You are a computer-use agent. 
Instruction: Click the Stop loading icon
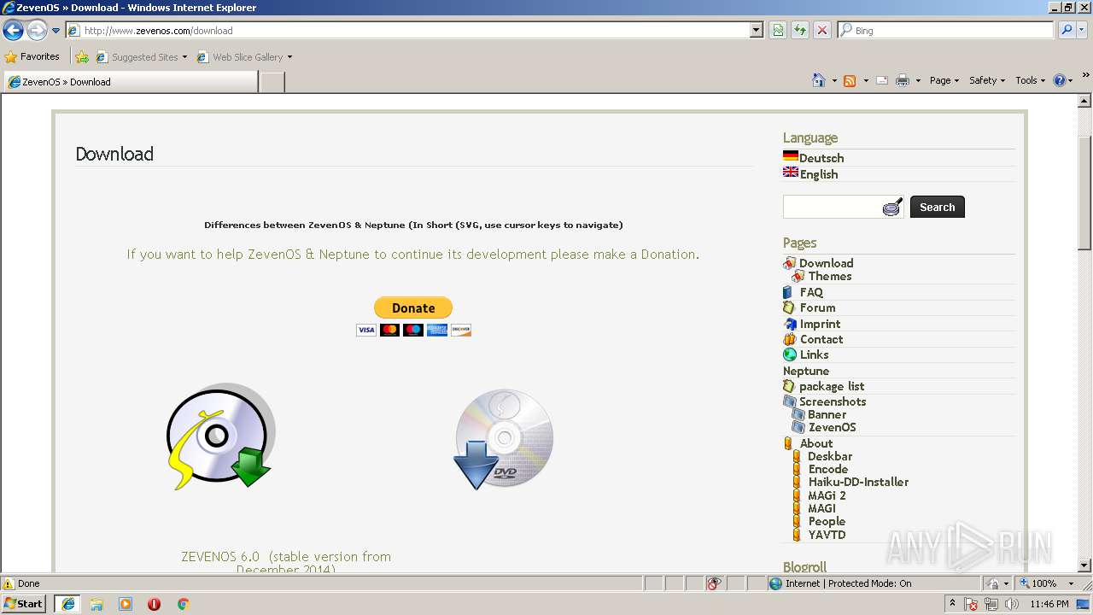click(x=822, y=31)
